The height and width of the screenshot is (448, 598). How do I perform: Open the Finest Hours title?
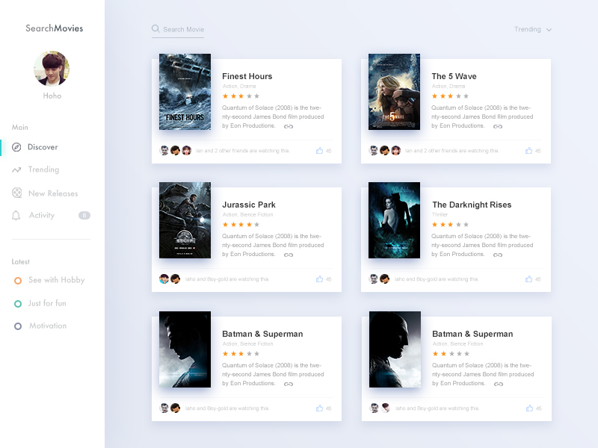247,76
